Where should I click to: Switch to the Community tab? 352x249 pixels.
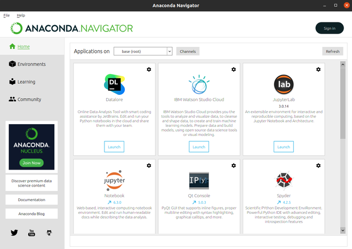[32, 99]
